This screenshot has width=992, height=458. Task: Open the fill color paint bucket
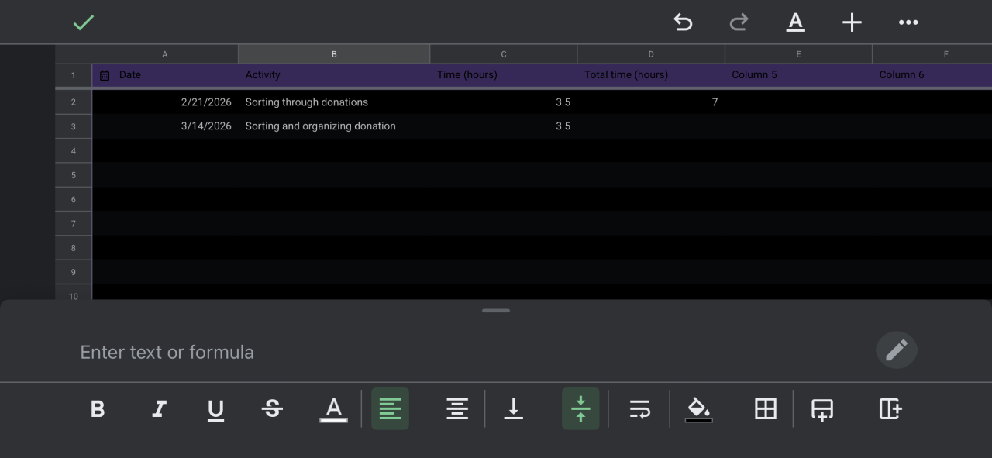pyautogui.click(x=698, y=409)
